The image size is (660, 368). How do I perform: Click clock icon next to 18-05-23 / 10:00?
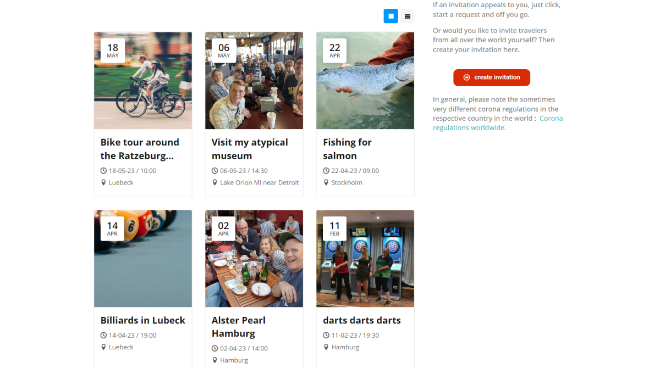click(103, 171)
